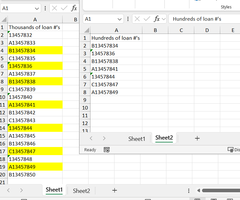Select highlighted cell 13457836 in back window
This screenshot has height=200, width=240.
pos(35,66)
